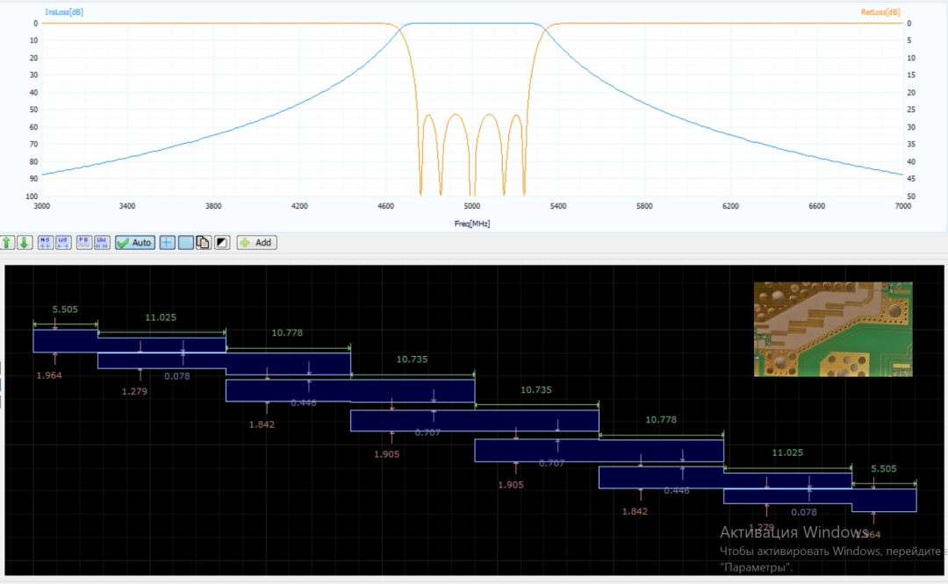Click the left 0.078 gap value
948x584 pixels.
pyautogui.click(x=177, y=376)
